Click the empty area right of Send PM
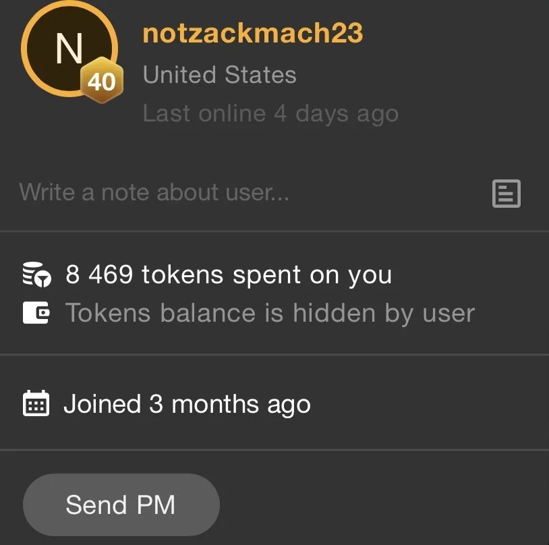The image size is (549, 545). (384, 505)
